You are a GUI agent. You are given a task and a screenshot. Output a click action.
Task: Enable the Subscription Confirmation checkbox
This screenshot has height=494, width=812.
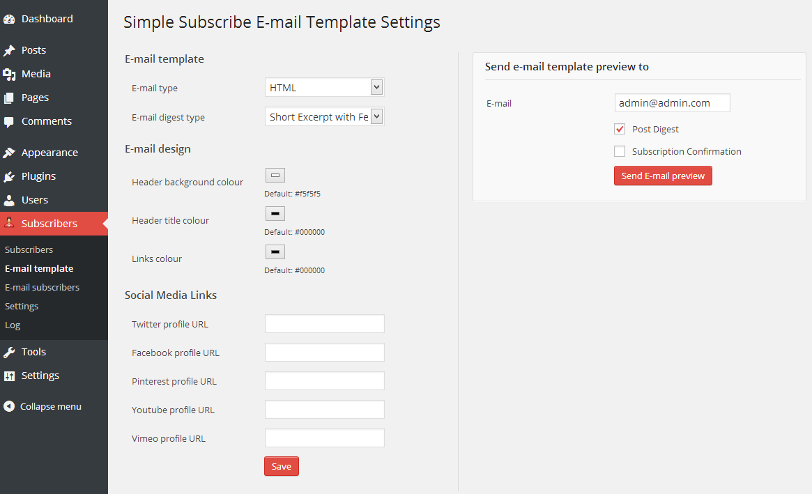620,151
